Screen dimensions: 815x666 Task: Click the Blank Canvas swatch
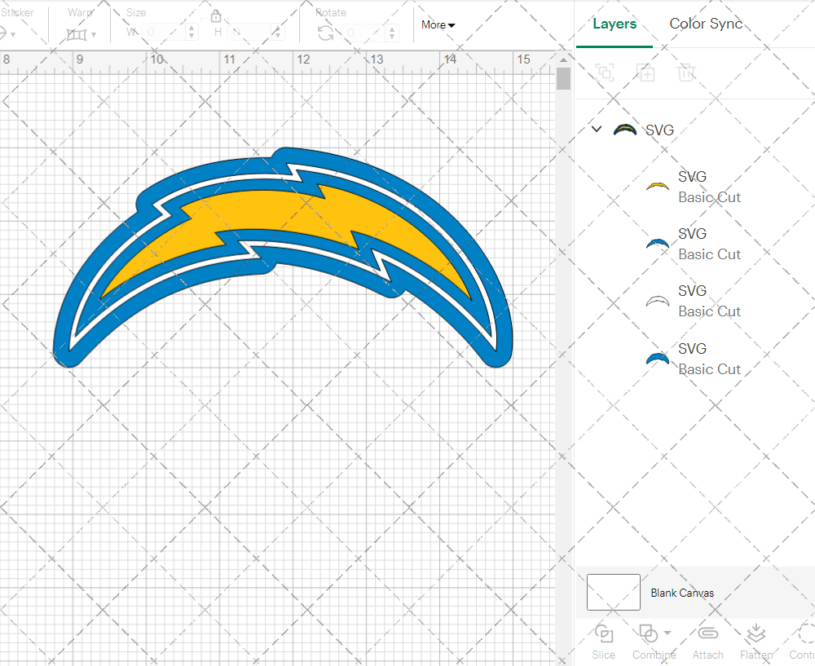tap(614, 592)
